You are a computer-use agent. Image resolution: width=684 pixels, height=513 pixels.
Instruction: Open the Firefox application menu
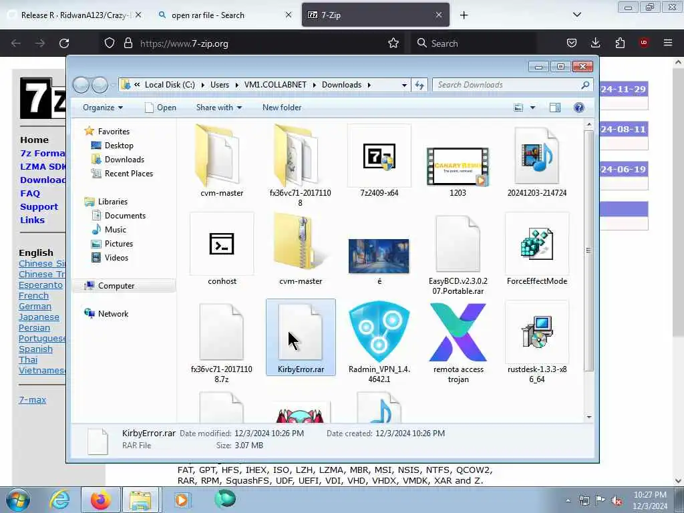click(x=668, y=43)
